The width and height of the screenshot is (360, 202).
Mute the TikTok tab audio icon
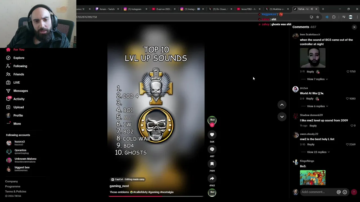click(312, 9)
